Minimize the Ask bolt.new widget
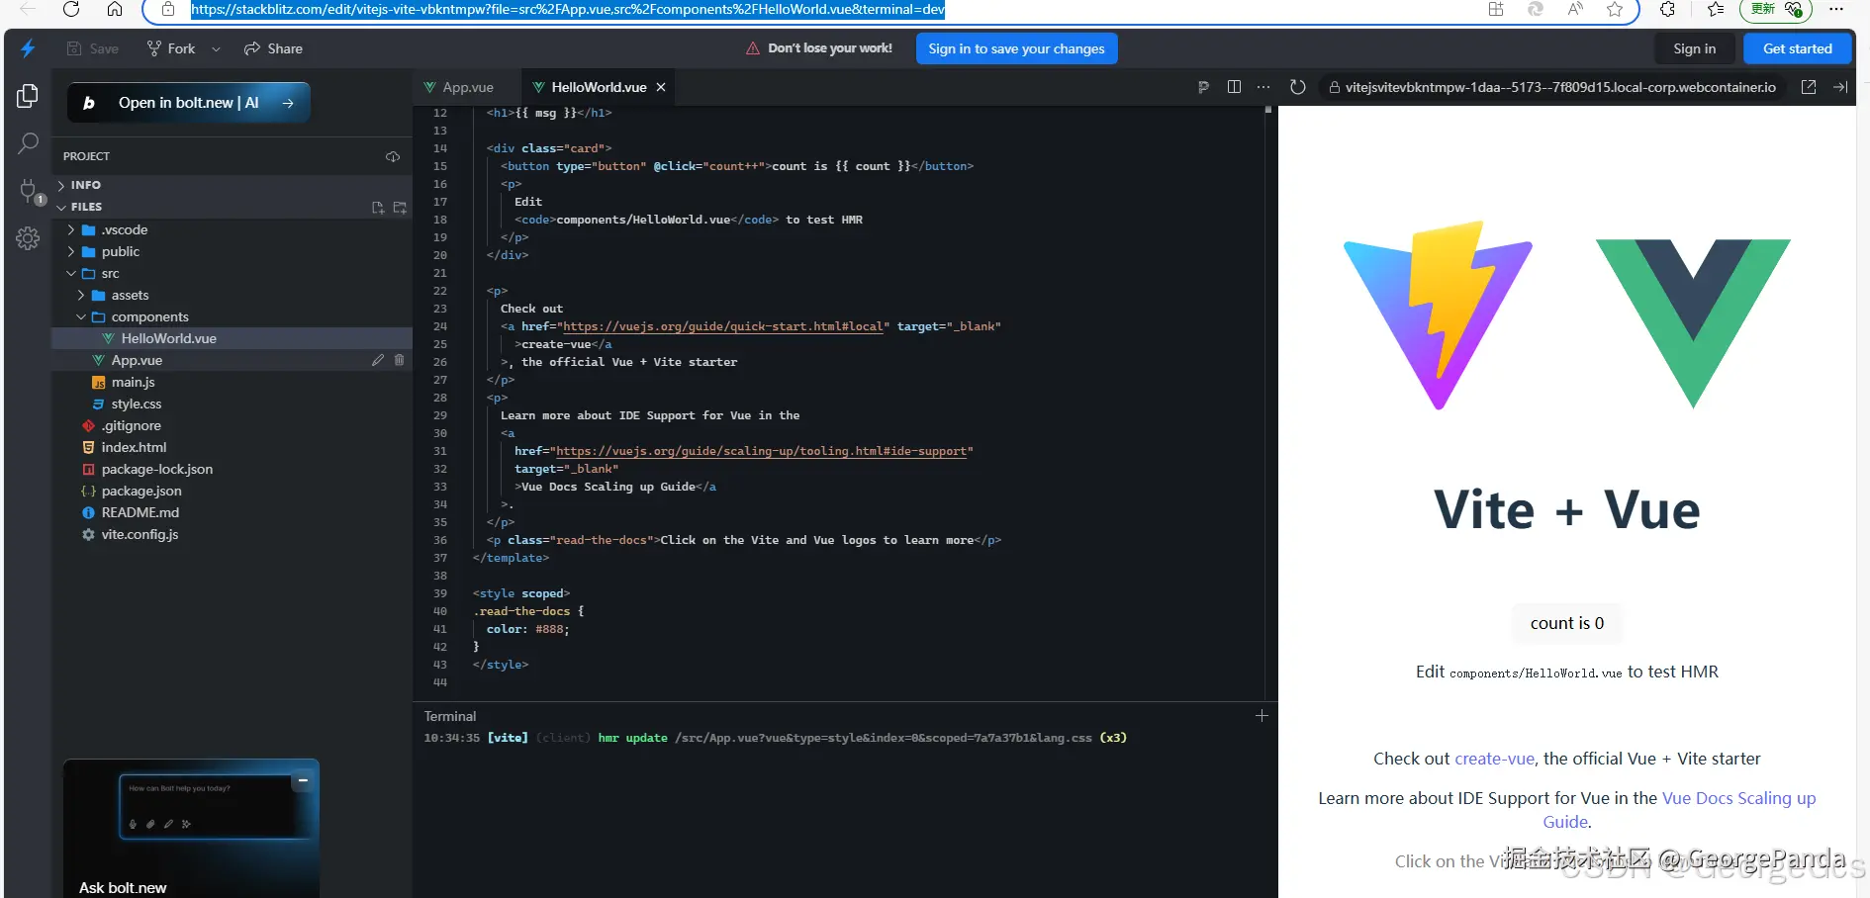Screen dimensions: 1870x898 pos(303,781)
